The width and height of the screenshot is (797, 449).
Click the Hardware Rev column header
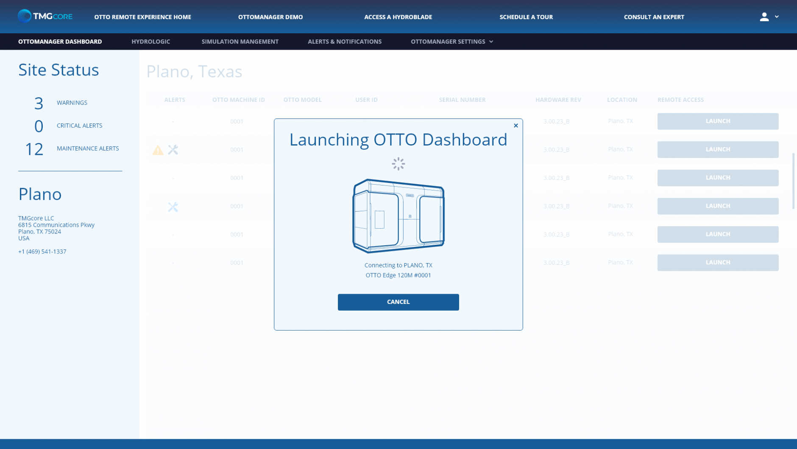pos(558,100)
